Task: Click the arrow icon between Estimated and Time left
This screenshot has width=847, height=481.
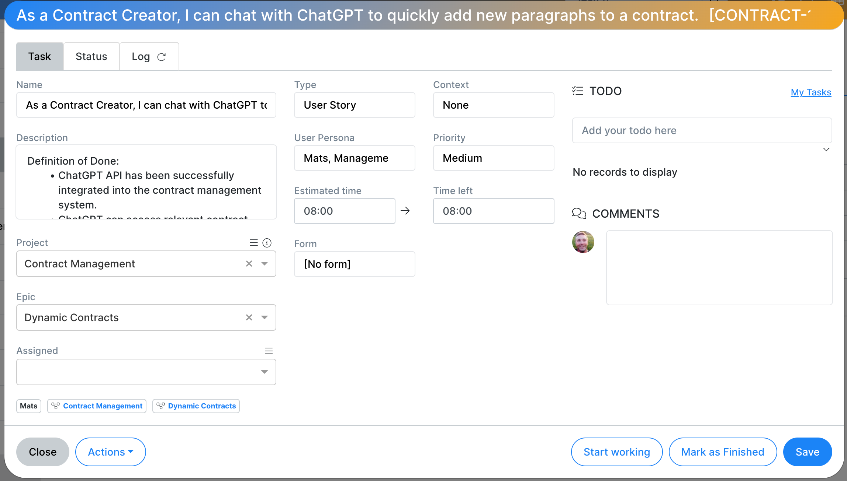Action: pos(405,210)
